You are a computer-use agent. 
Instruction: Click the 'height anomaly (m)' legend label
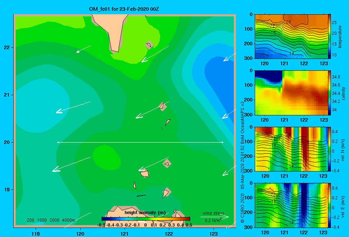(x=145, y=213)
